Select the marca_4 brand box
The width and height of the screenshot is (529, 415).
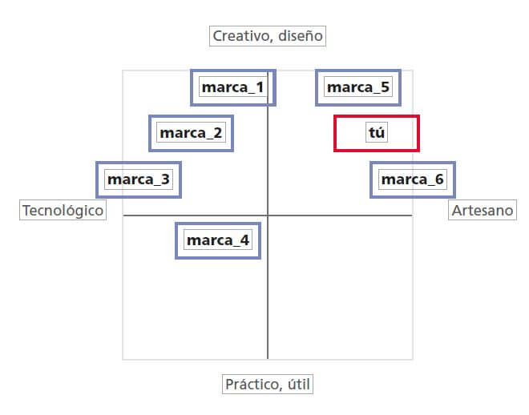click(x=217, y=240)
